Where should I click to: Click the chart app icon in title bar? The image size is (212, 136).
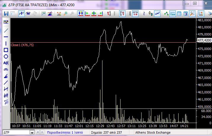[4, 5]
